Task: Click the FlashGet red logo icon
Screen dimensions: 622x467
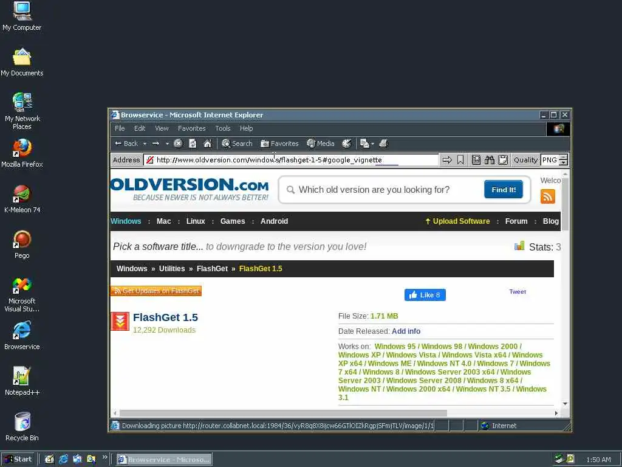Action: coord(120,321)
